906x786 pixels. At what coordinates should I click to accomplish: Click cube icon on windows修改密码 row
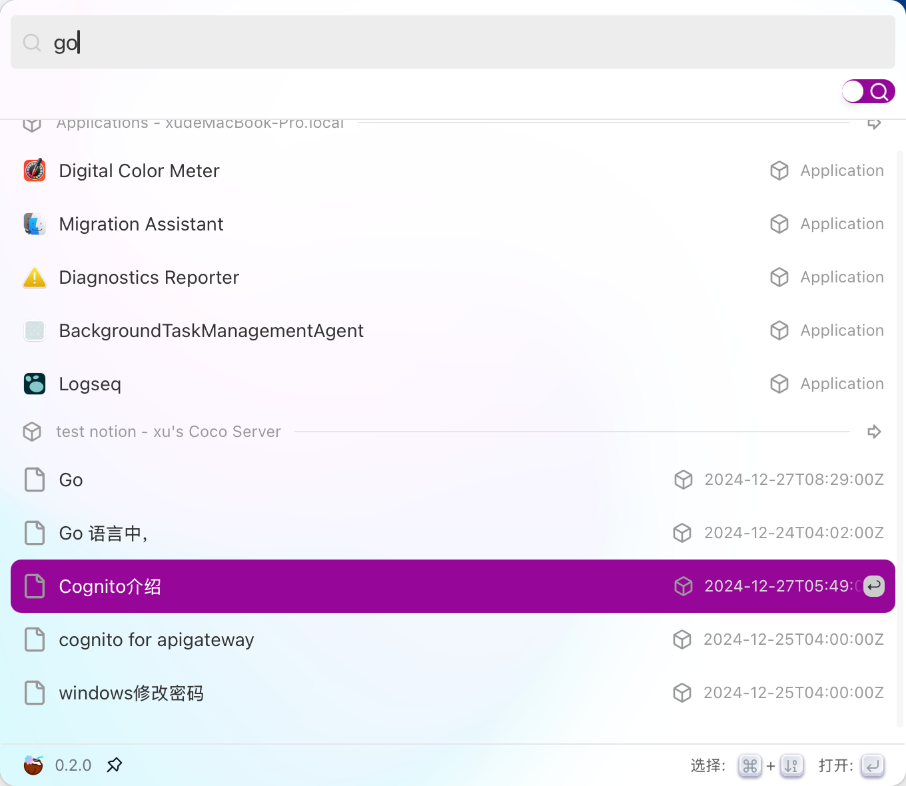pyautogui.click(x=682, y=693)
